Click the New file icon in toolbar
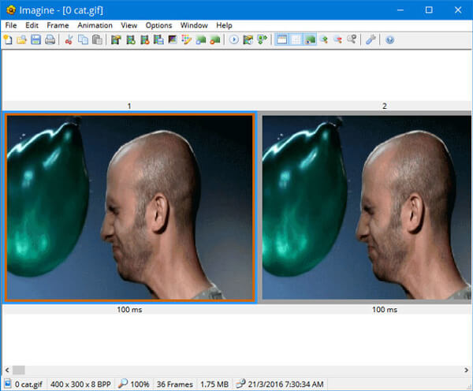 click(9, 39)
